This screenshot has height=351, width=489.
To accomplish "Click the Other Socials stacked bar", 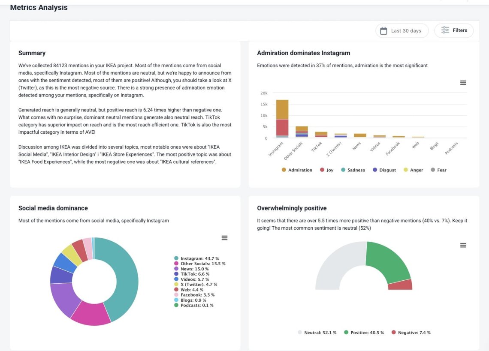I will (x=302, y=132).
